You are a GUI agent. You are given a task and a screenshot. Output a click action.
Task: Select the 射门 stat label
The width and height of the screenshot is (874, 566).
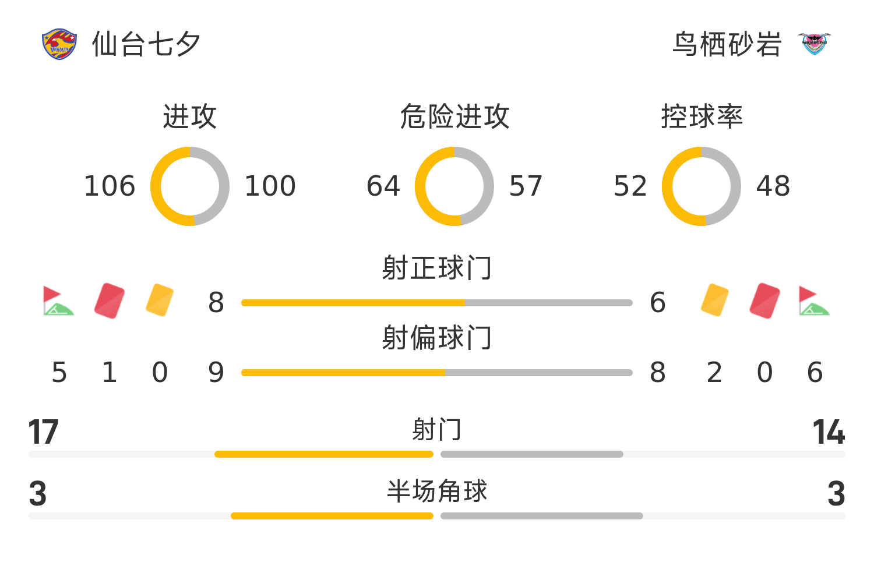(x=437, y=430)
